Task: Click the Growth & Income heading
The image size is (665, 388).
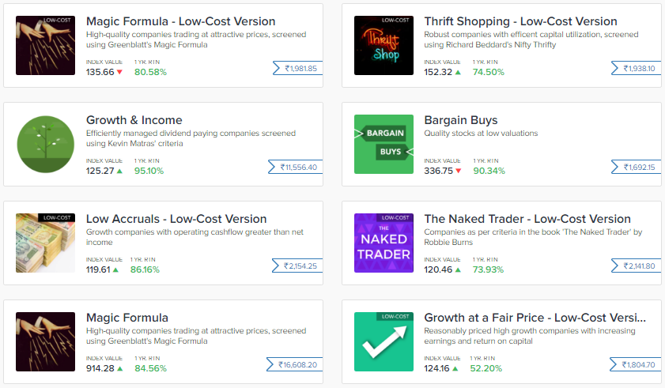Action: (134, 120)
